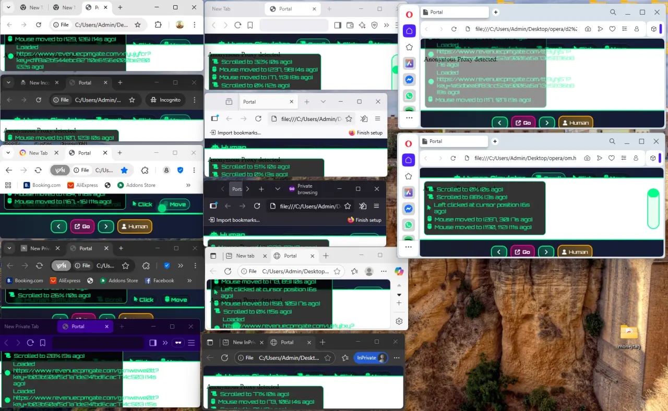This screenshot has height=411, width=668.
Task: Open the list-all-tabs chevron in Firefox Private browsing
Action: [x=278, y=189]
